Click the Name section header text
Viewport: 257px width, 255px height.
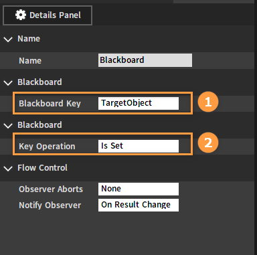coord(29,39)
